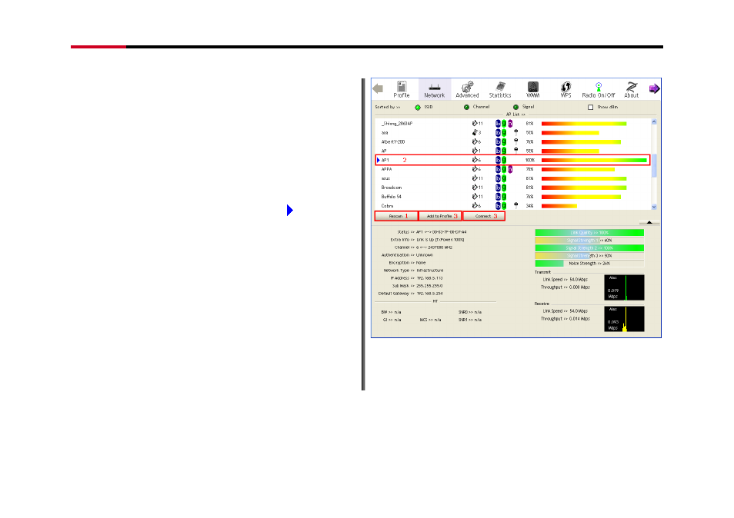Click the purple forward arrow icon

point(654,88)
